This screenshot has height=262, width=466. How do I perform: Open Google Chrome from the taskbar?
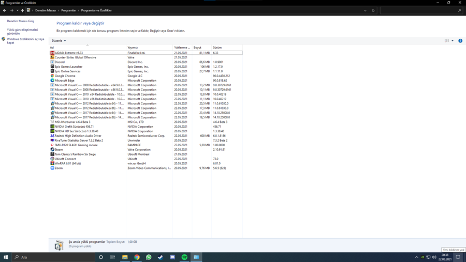pyautogui.click(x=137, y=257)
